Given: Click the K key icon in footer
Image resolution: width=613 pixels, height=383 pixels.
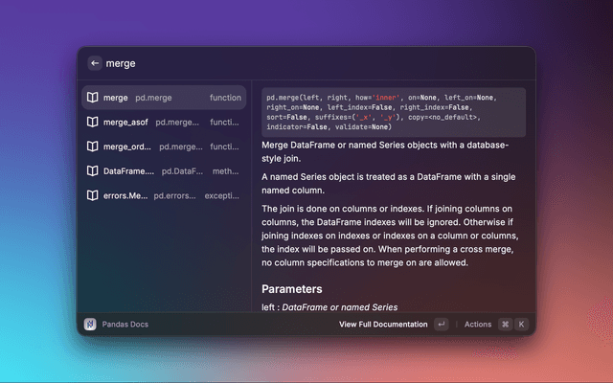Looking at the screenshot, I should click(522, 325).
